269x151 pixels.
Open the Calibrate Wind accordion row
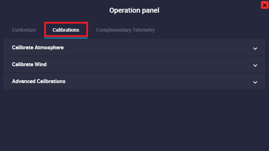[x=134, y=64]
